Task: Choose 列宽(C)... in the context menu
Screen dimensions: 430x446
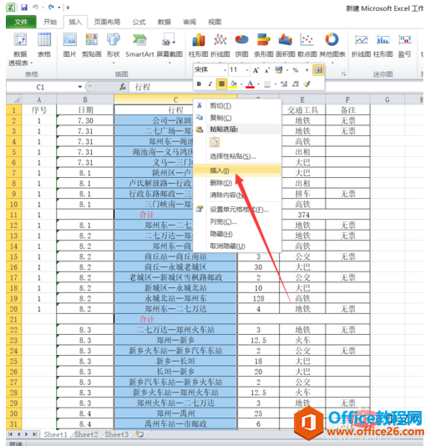Action: [237, 221]
